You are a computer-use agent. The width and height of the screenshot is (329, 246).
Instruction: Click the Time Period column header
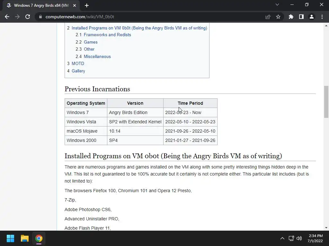coord(190,103)
